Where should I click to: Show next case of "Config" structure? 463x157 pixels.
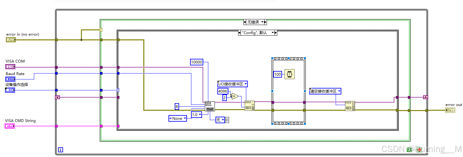pyautogui.click(x=276, y=33)
